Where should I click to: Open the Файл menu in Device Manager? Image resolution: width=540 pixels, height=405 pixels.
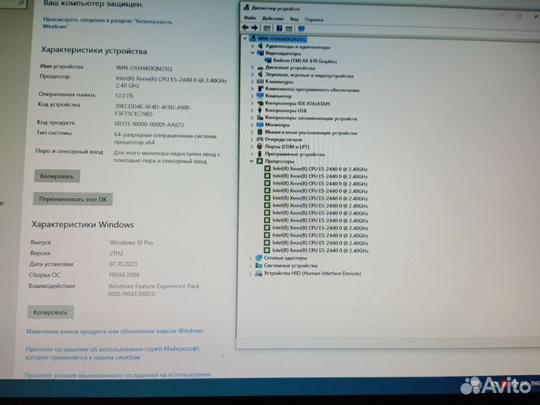250,17
